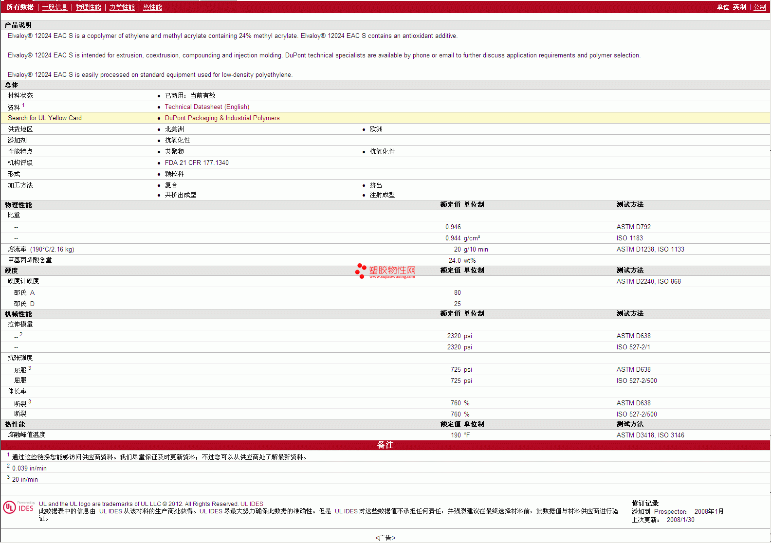Click the <广告> label at bottom

coord(385,538)
